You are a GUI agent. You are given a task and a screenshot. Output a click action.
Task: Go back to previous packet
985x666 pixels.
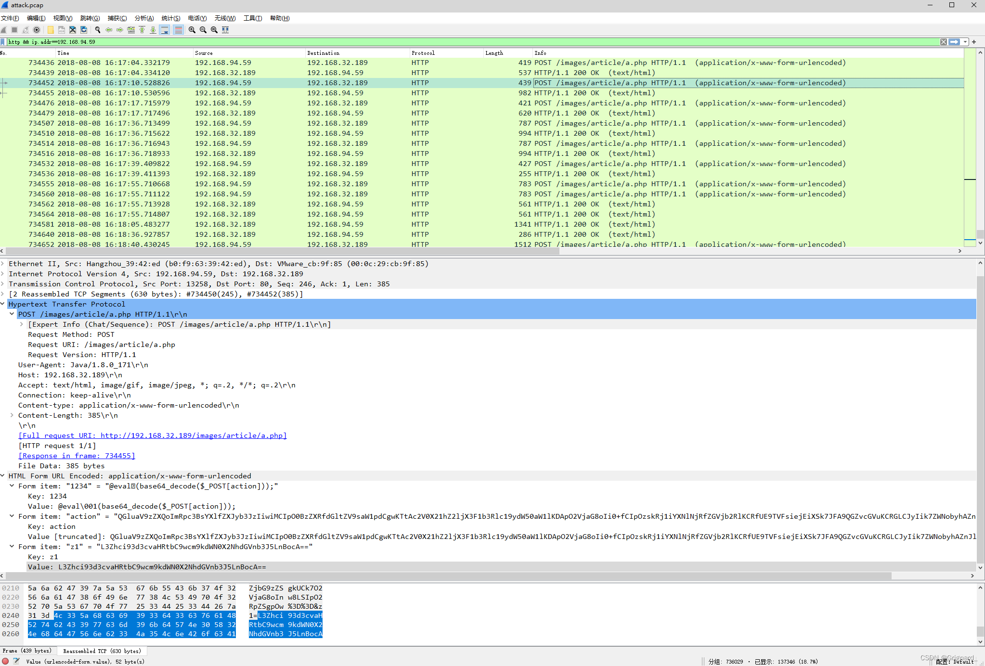pyautogui.click(x=109, y=30)
